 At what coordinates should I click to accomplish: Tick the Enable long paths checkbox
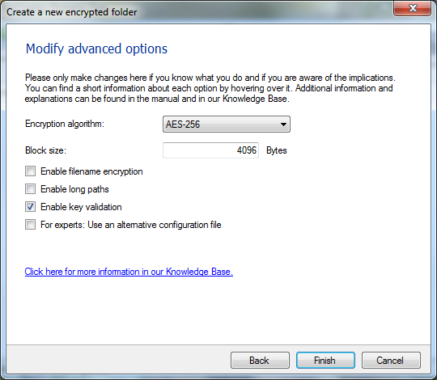point(31,189)
